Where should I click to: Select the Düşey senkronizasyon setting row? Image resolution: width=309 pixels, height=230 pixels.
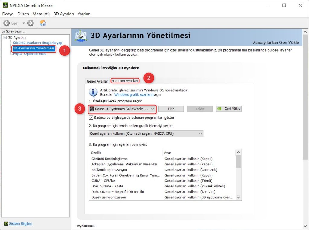pos(162,197)
